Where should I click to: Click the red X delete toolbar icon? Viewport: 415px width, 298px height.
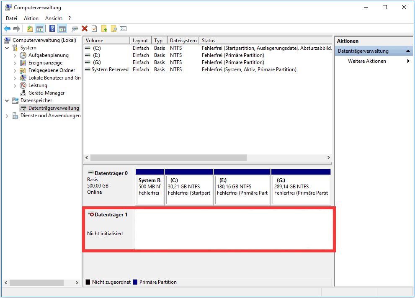(x=85, y=28)
